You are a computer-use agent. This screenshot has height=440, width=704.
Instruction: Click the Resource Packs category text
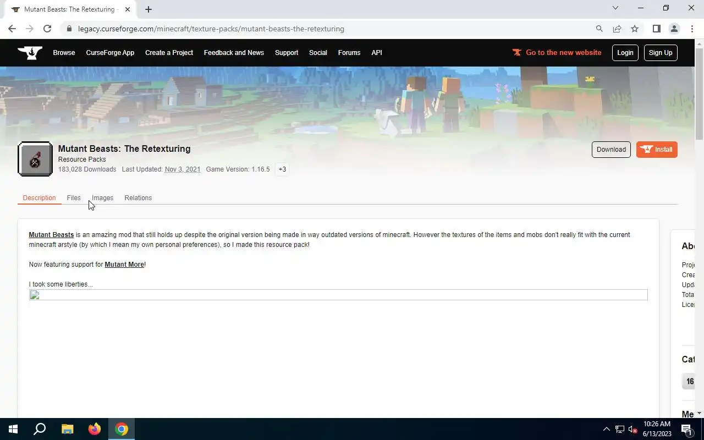pyautogui.click(x=82, y=159)
